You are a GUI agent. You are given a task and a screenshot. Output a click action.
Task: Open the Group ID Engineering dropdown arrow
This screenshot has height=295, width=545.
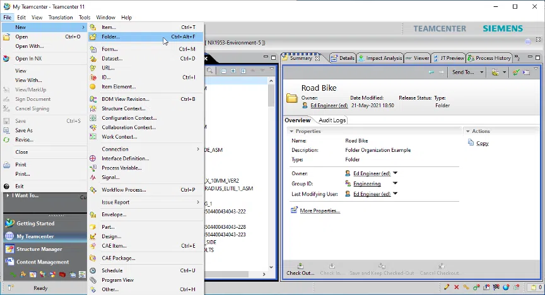(396, 183)
